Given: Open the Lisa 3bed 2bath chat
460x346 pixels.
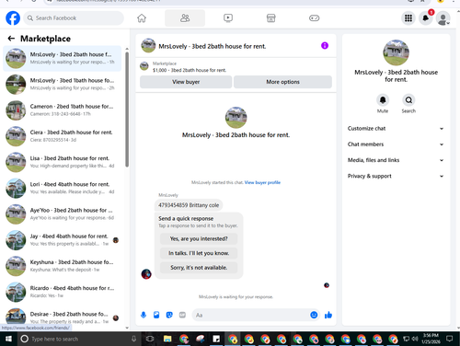Looking at the screenshot, I should tap(63, 162).
